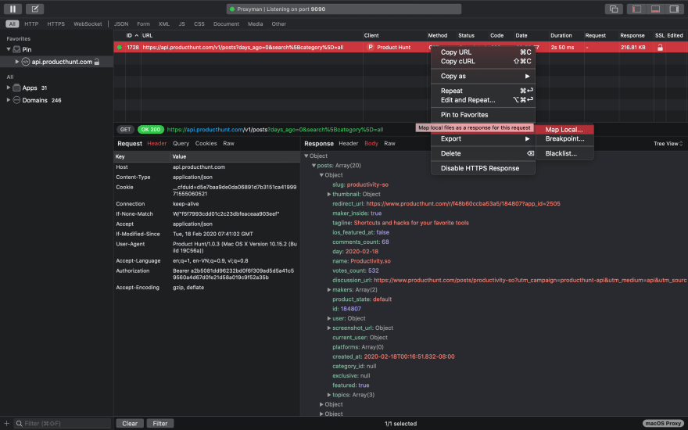The width and height of the screenshot is (688, 430).
Task: Click the Filter button
Action: 160,424
